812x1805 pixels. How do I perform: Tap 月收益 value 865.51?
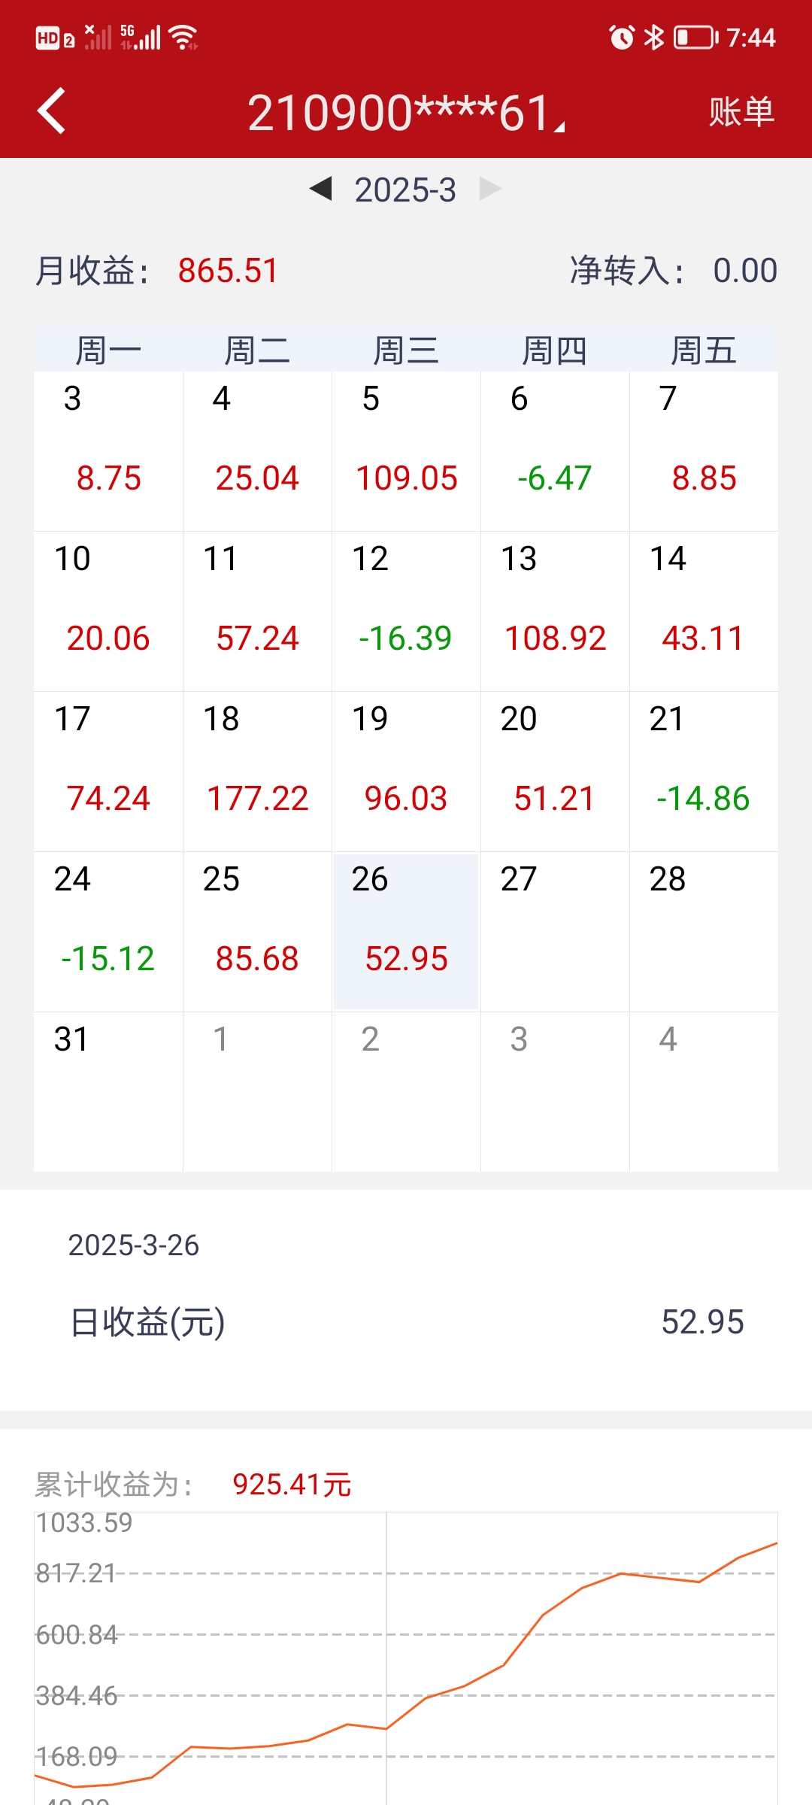click(x=228, y=271)
